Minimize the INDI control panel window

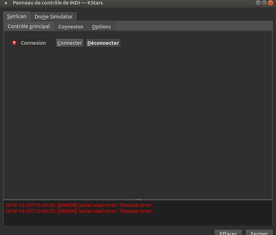pos(258,3)
